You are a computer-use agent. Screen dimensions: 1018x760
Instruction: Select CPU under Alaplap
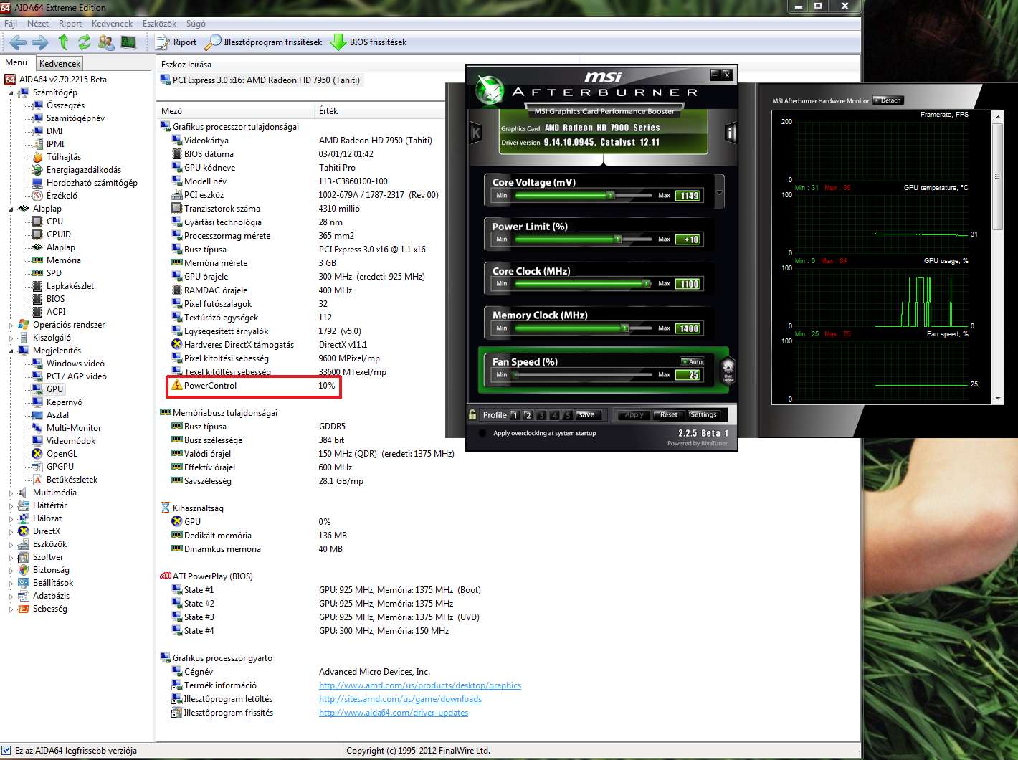54,222
